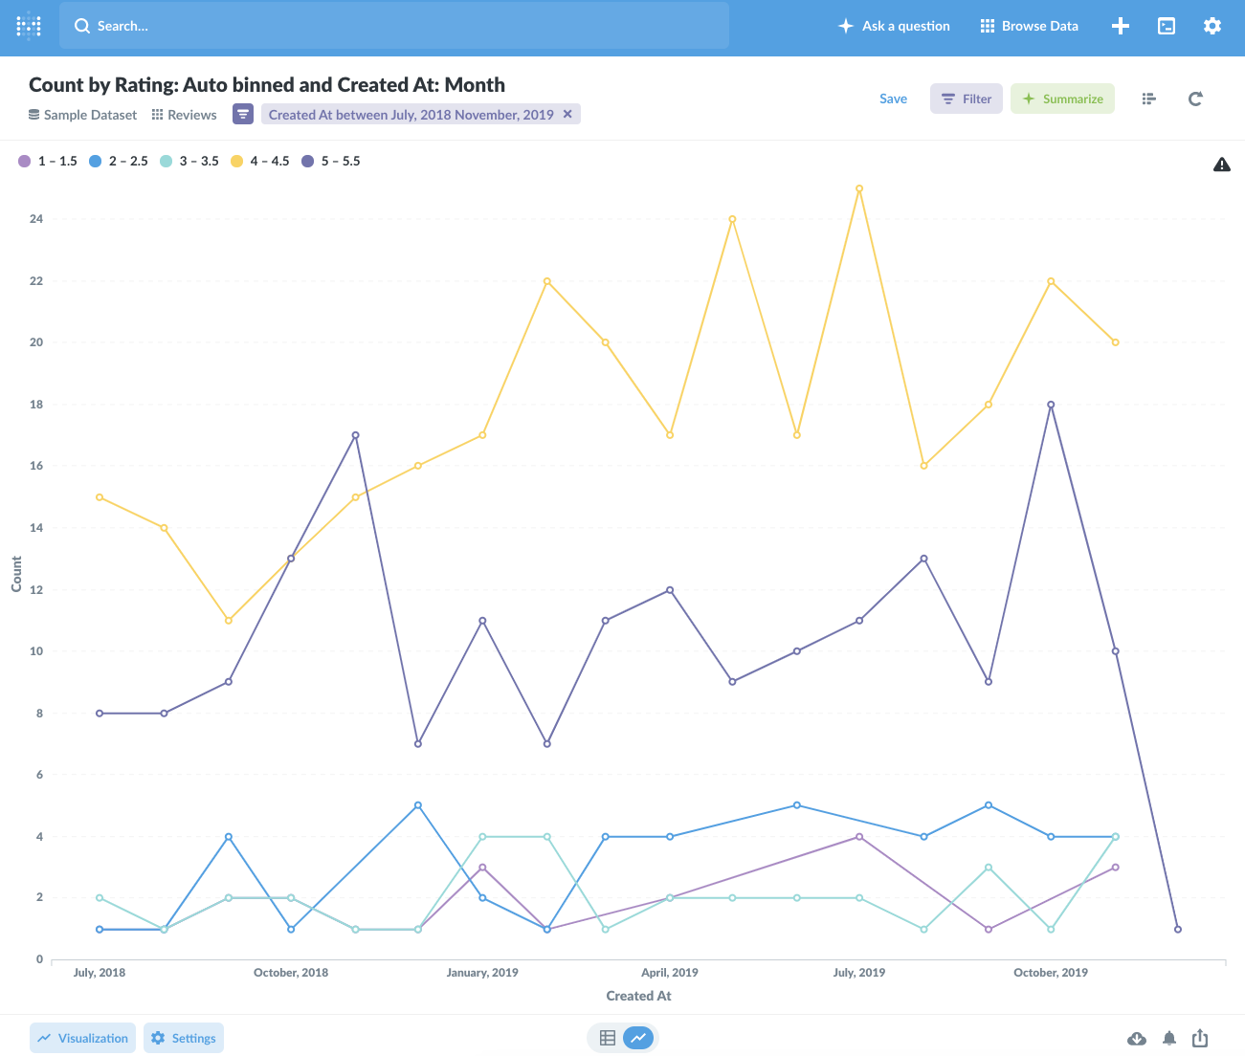The width and height of the screenshot is (1245, 1056).
Task: Open the sharing icon
Action: (1200, 1038)
